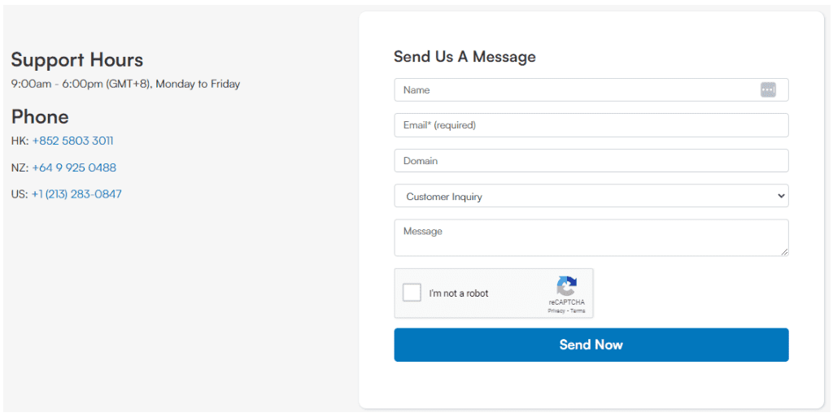833x417 pixels.
Task: Click the Message box resize grip
Action: pos(785,252)
